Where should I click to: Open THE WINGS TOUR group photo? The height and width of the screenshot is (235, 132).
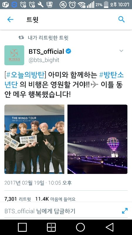pos(34,139)
